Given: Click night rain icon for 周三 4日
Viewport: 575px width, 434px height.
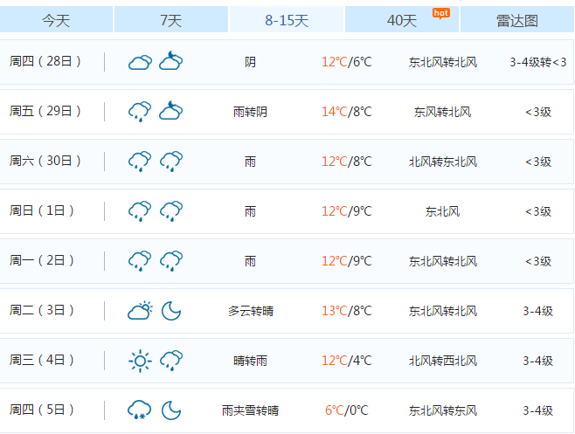Looking at the screenshot, I should [x=171, y=361].
